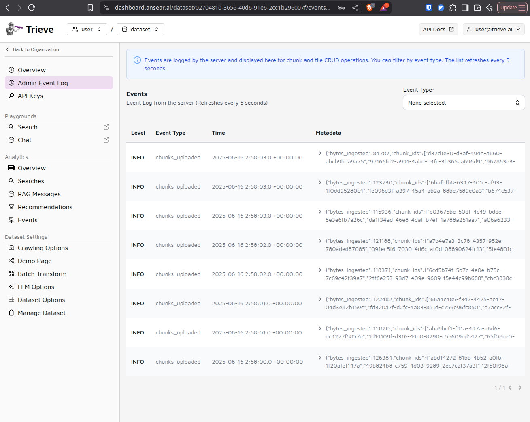Open the Brave Wallet icon
The image size is (530, 422).
(x=477, y=8)
